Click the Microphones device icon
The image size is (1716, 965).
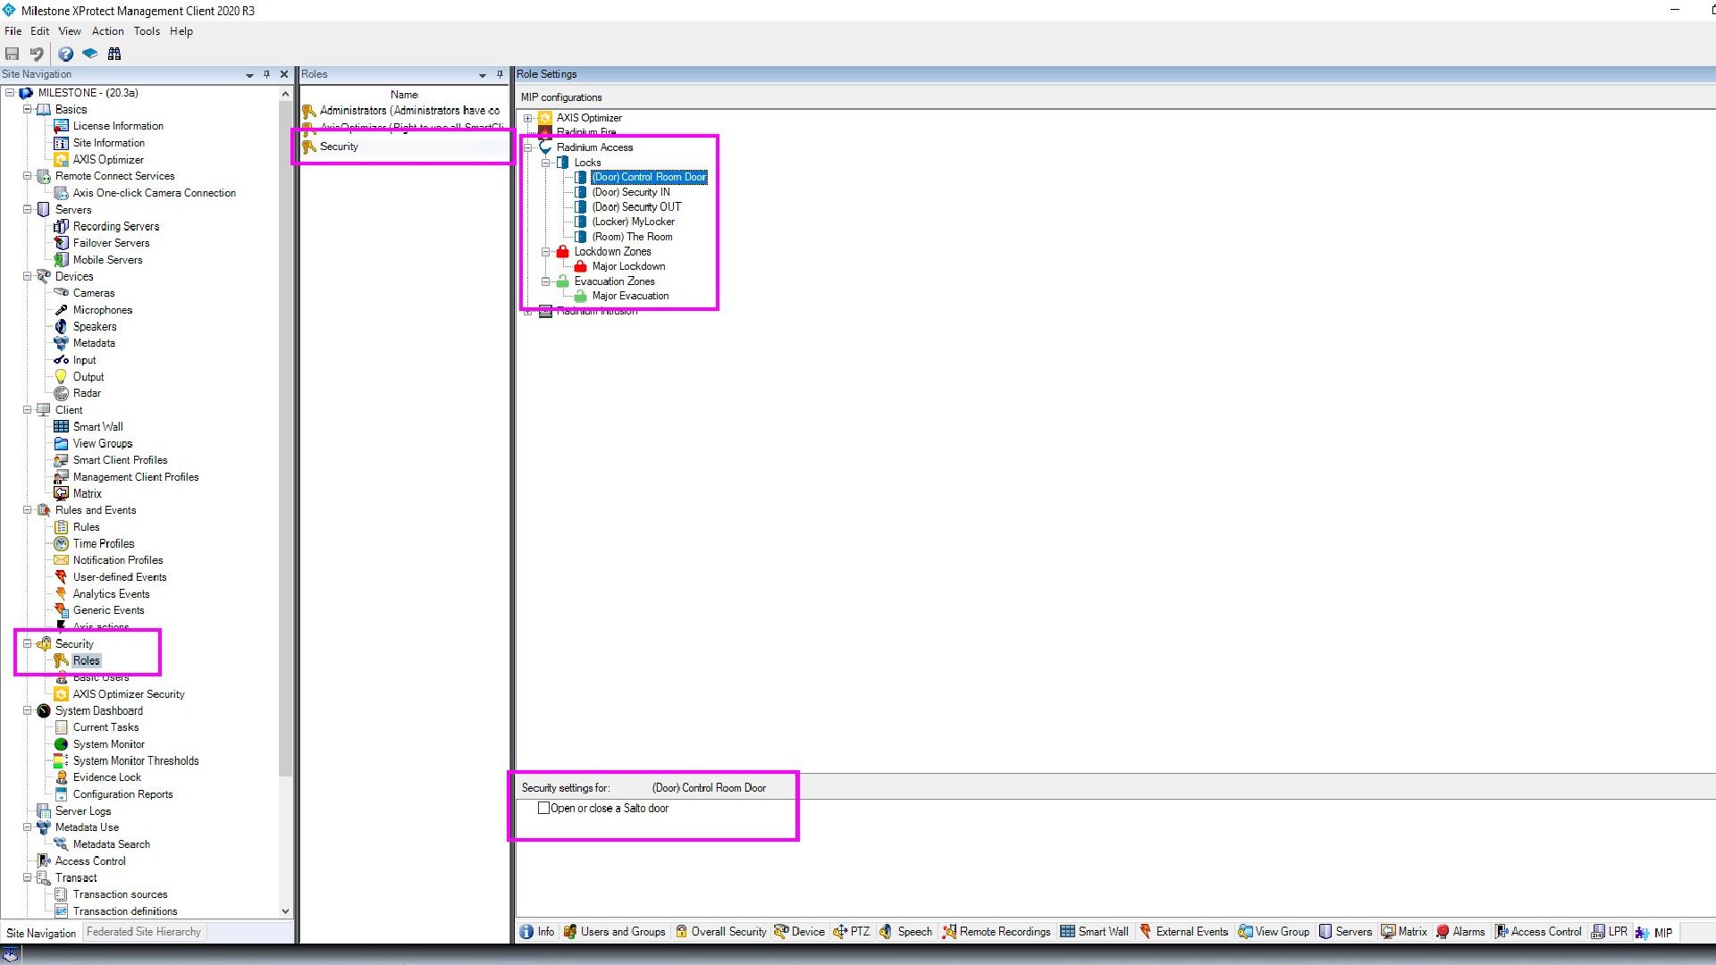click(x=61, y=310)
